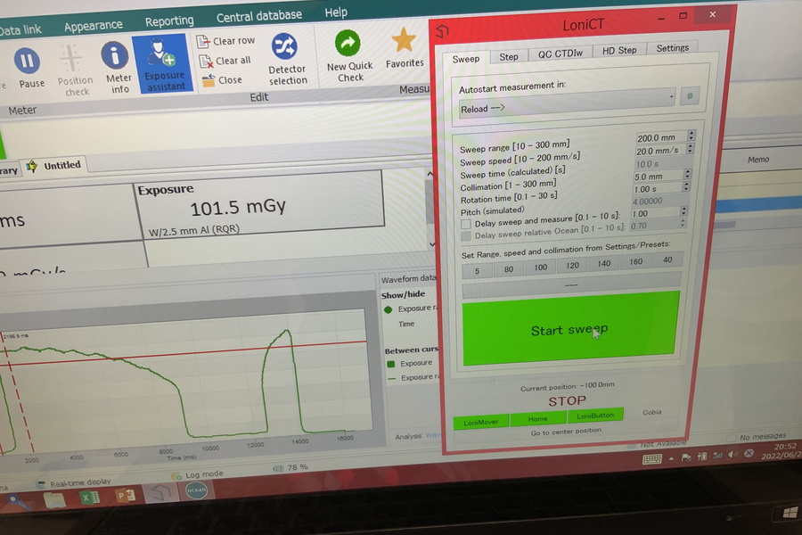Launch the Exposure assistant

click(x=164, y=64)
